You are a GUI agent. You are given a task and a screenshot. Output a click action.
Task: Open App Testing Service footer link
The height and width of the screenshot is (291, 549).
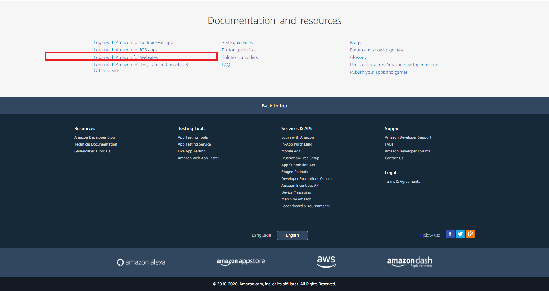click(x=194, y=144)
